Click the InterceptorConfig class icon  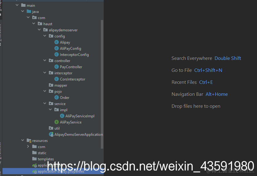click(57, 54)
